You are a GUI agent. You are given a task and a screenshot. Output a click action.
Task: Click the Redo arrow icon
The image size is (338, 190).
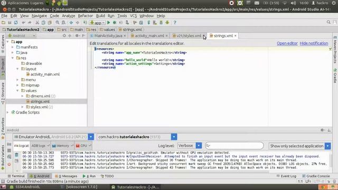tap(30, 22)
